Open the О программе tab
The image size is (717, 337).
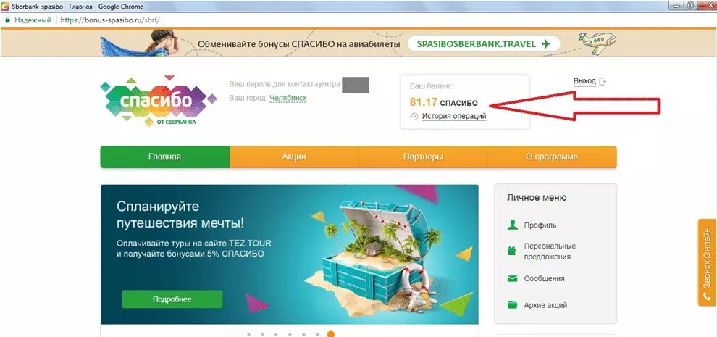click(552, 157)
